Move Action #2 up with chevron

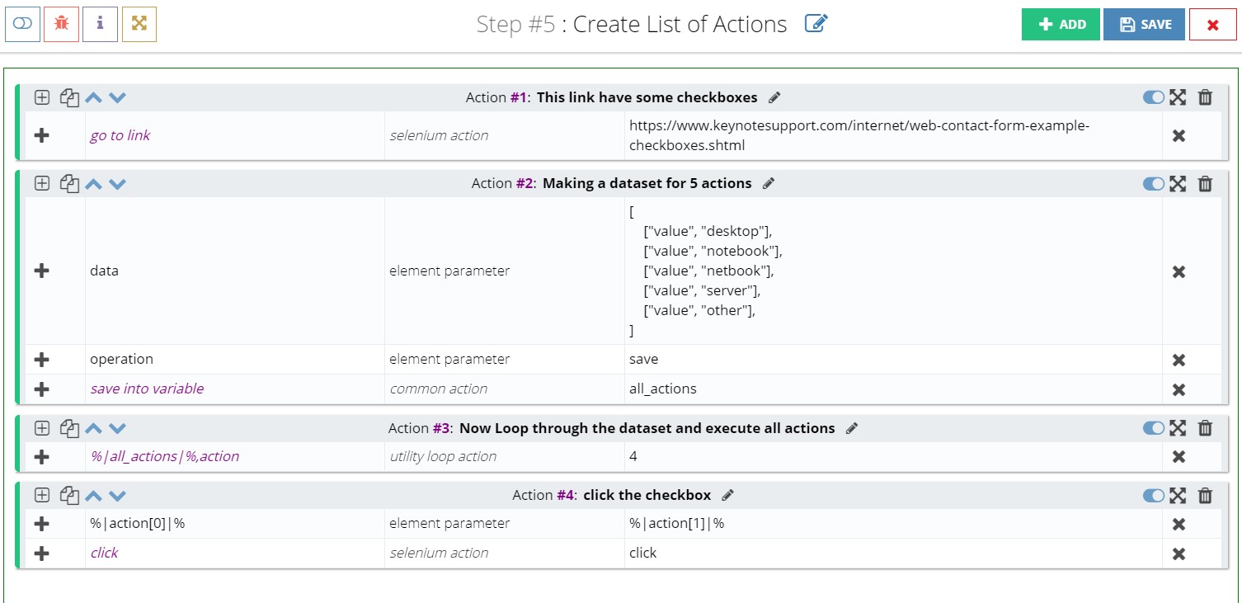(x=94, y=183)
